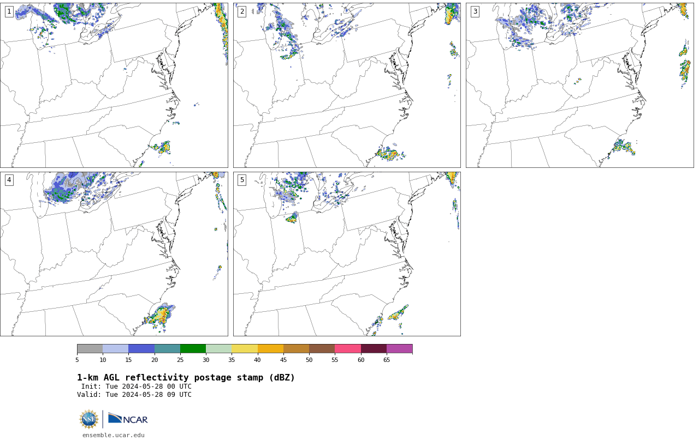699x441 pixels.
Task: Click the NSF logo icon
Action: point(89,419)
